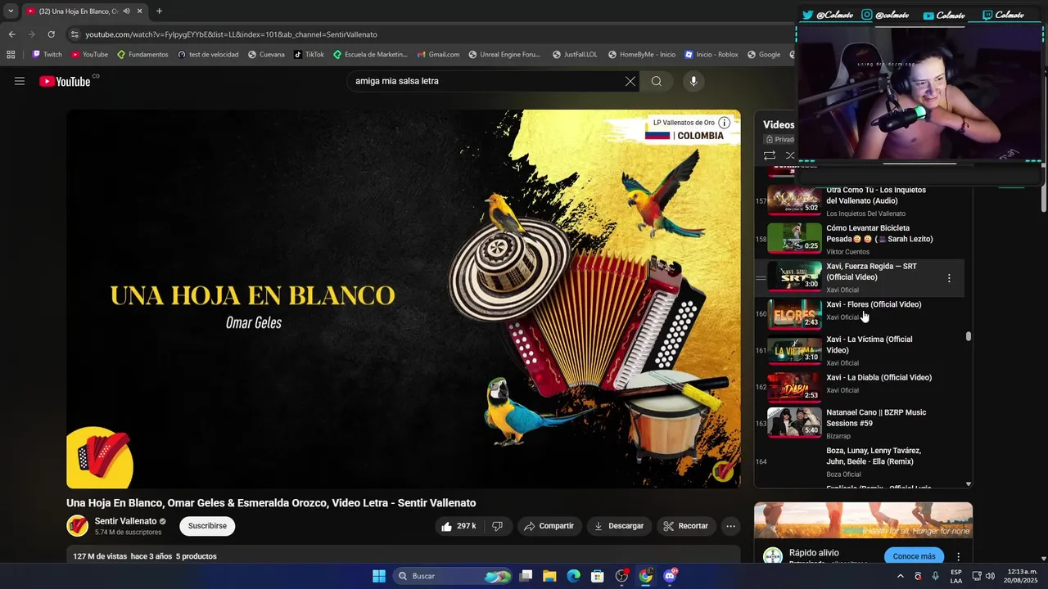Open the YouTube guide hamburger menu
The width and height of the screenshot is (1048, 589).
20,81
